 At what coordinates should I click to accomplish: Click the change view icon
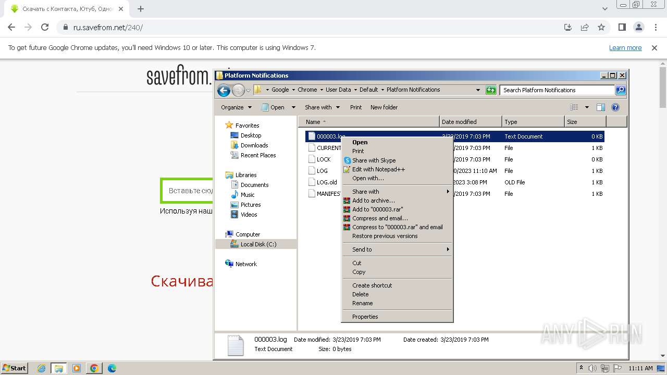click(574, 107)
